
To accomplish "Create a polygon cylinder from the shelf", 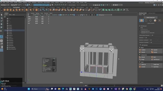I will 11,10.
